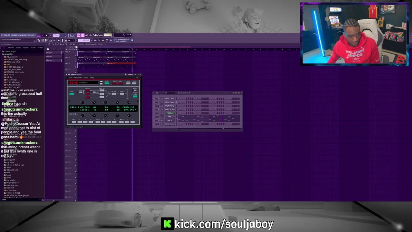Select SOUTHSIDE_snare_mosta in browser

click(15, 72)
